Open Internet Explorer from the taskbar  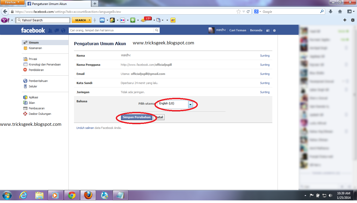coord(24,195)
